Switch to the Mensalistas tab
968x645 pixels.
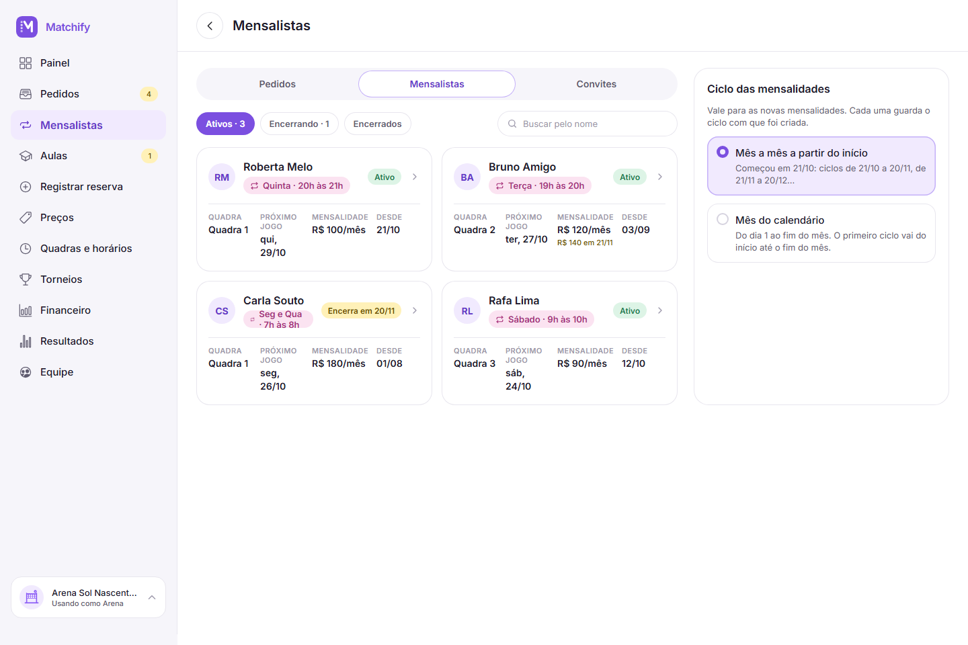coord(437,84)
